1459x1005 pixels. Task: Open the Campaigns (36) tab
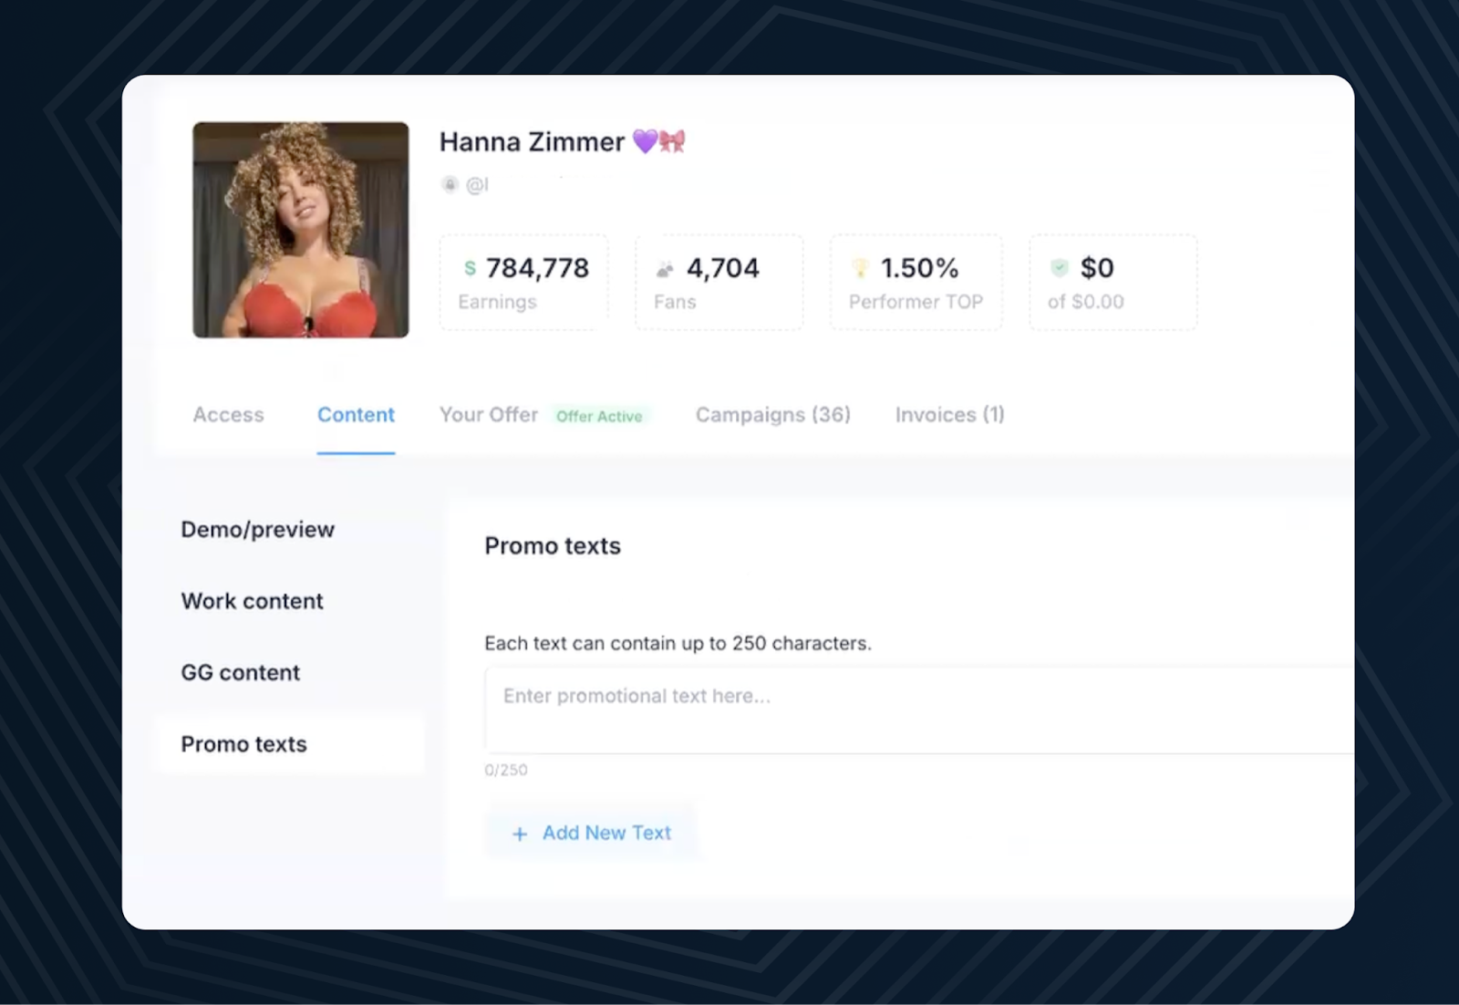pos(772,415)
